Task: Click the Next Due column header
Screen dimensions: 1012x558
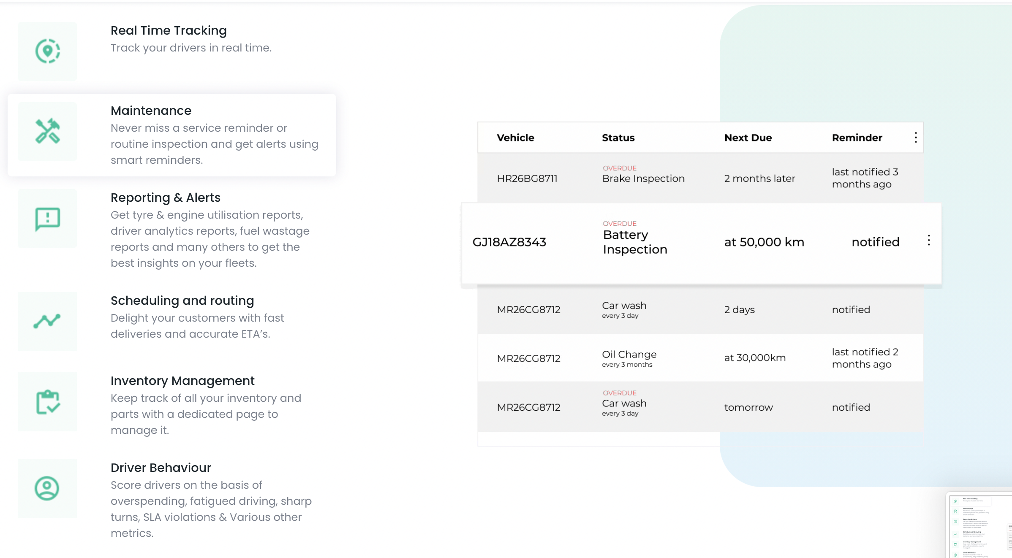Action: click(748, 138)
